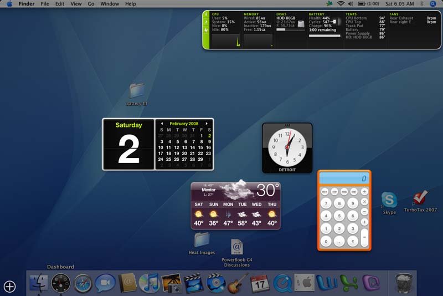Click the calculator's c clear key
Viewport: 443px width, 296px height.
click(353, 241)
